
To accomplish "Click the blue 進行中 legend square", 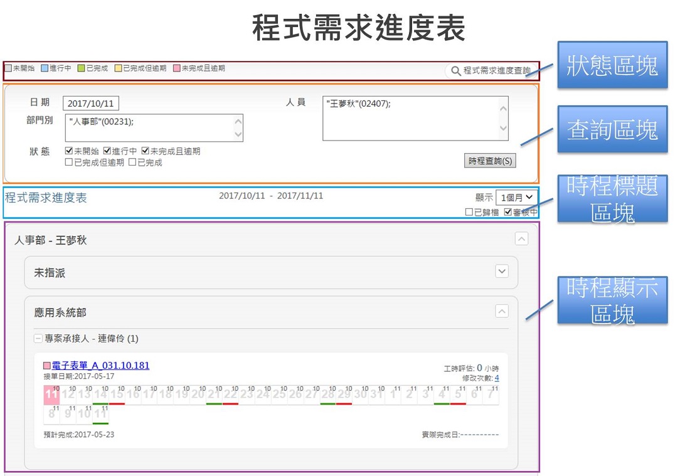I will pos(45,68).
